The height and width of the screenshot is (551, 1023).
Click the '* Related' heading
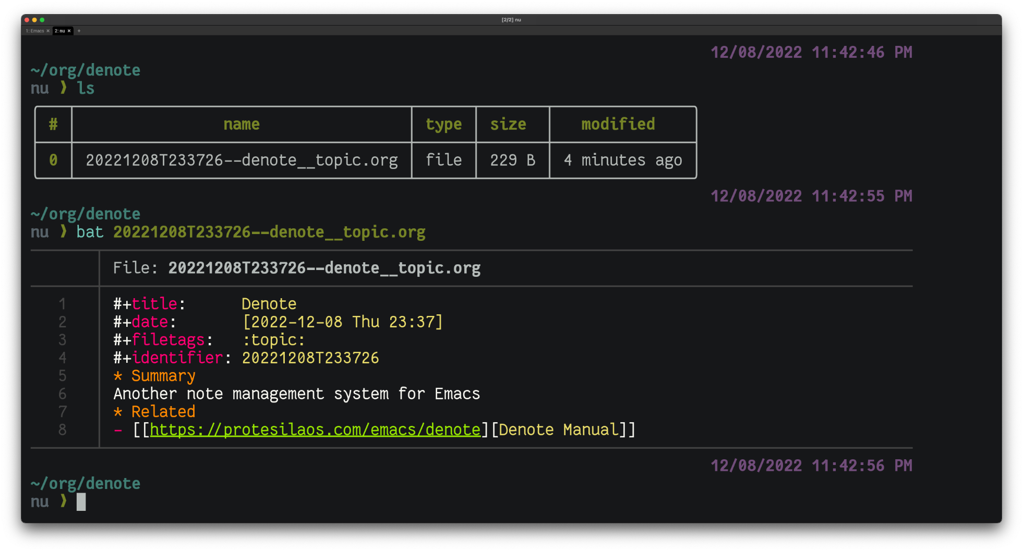pos(154,412)
